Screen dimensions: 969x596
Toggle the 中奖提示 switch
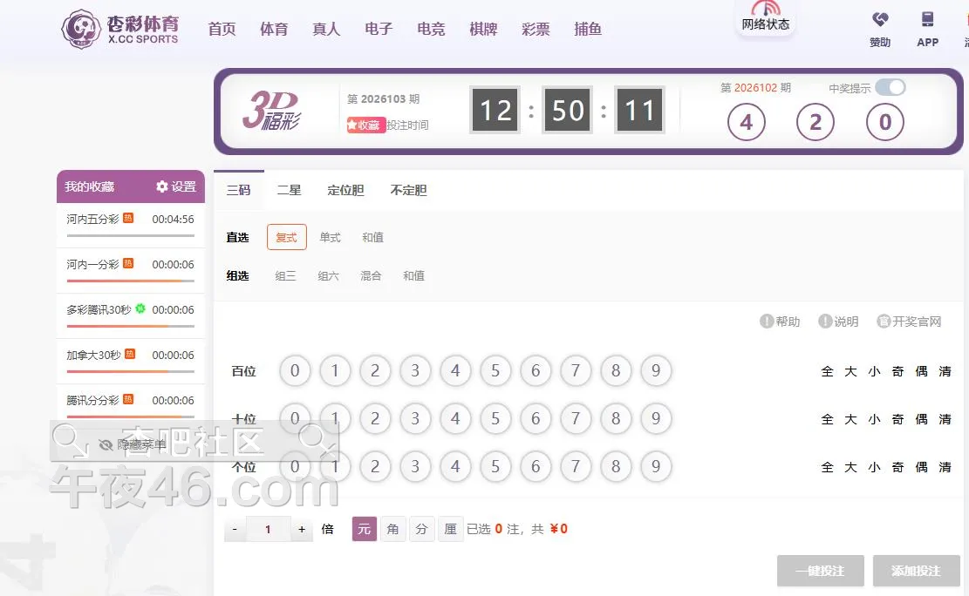[891, 87]
